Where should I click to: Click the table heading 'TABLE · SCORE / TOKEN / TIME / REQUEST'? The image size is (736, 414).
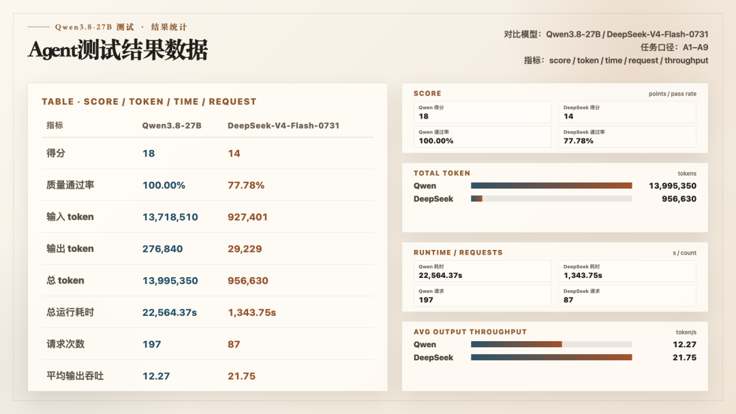pos(149,101)
